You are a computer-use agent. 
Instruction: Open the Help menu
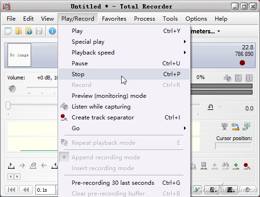tap(221, 19)
